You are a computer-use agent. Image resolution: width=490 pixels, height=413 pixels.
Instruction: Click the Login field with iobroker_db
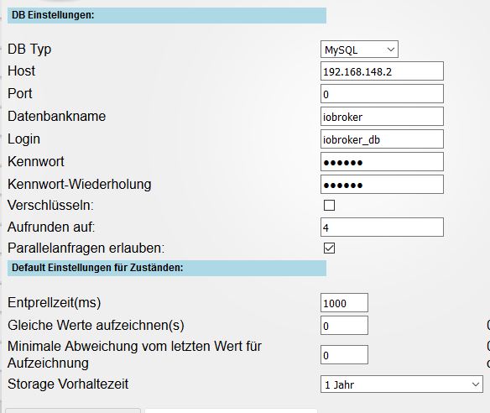[382, 139]
